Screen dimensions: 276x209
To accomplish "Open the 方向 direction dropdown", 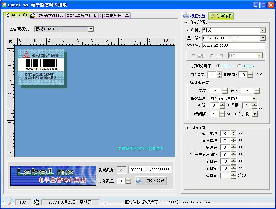I will (x=255, y=114).
